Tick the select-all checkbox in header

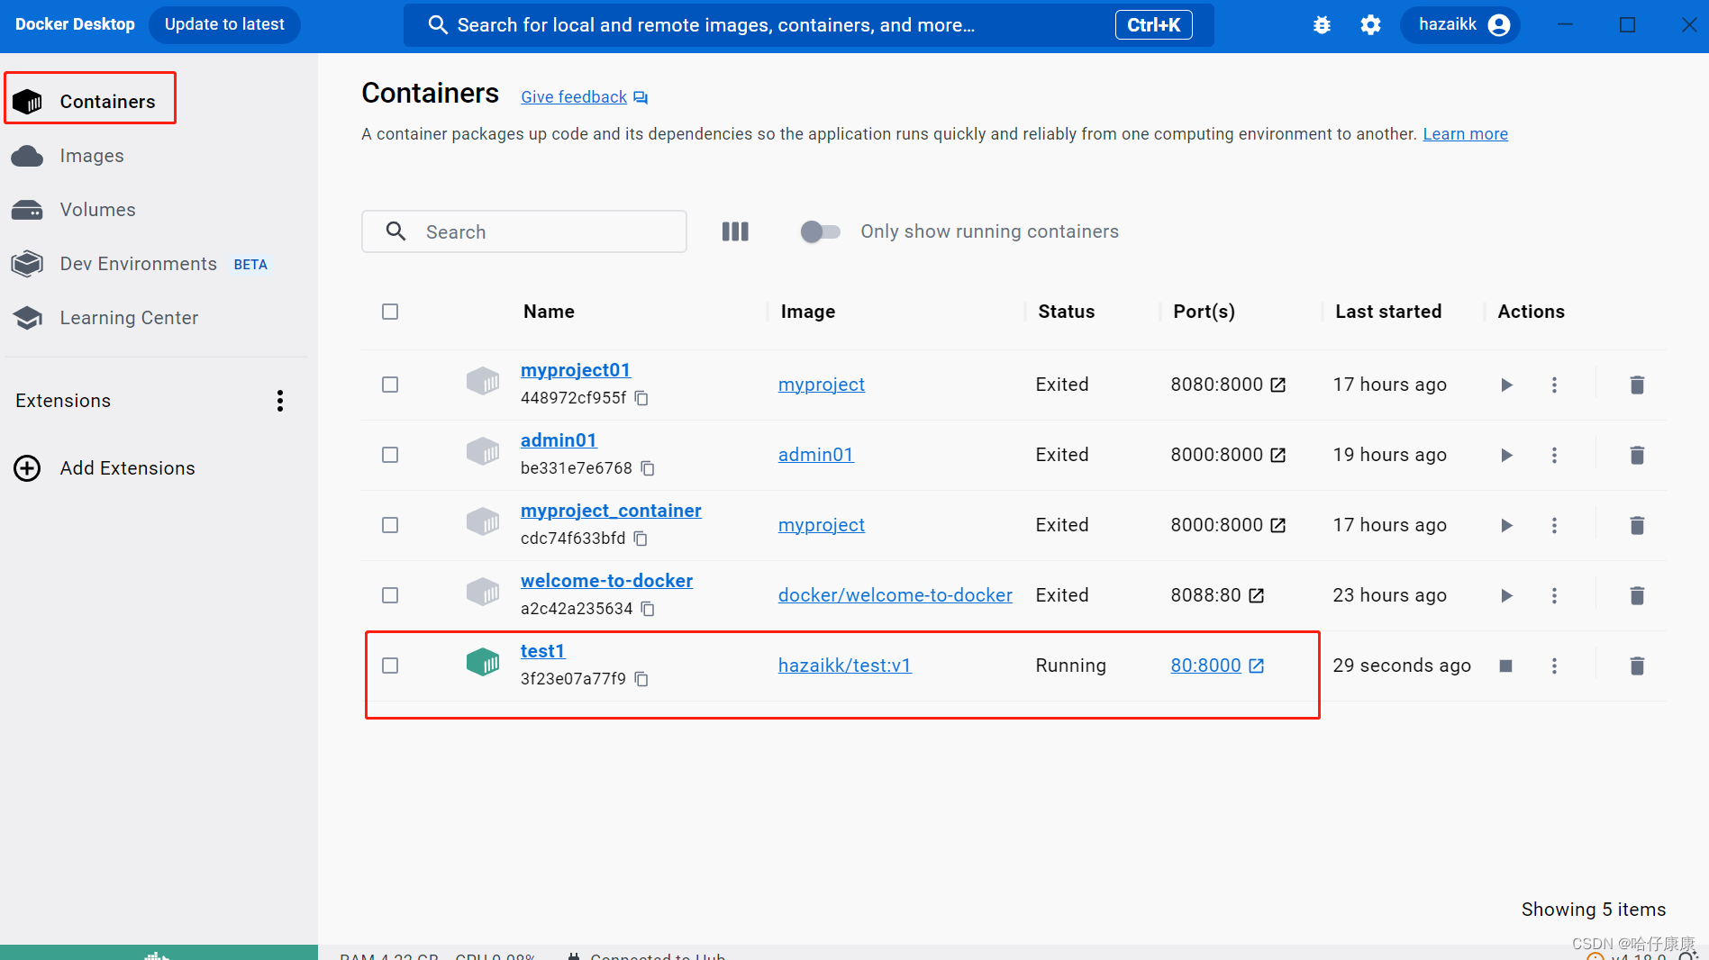click(390, 312)
